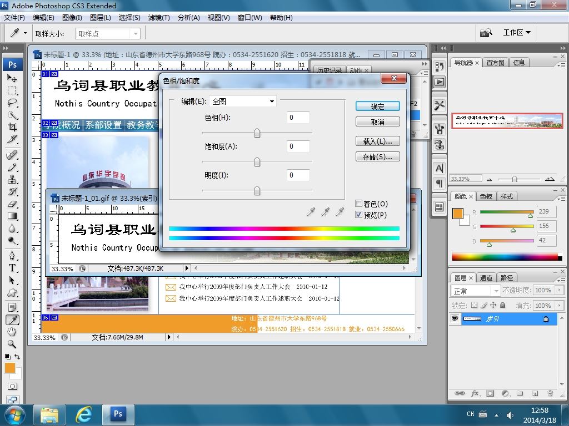Select the Healing Brush tool
The width and height of the screenshot is (569, 426).
coord(12,155)
